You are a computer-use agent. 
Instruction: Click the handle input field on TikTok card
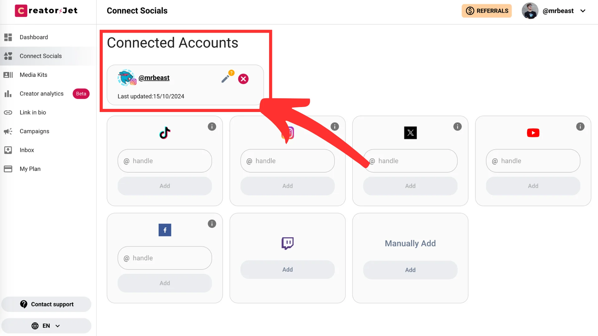(x=165, y=161)
